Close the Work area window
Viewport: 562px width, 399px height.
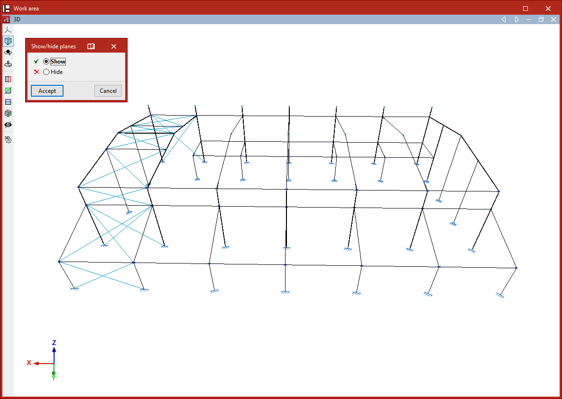click(548, 8)
